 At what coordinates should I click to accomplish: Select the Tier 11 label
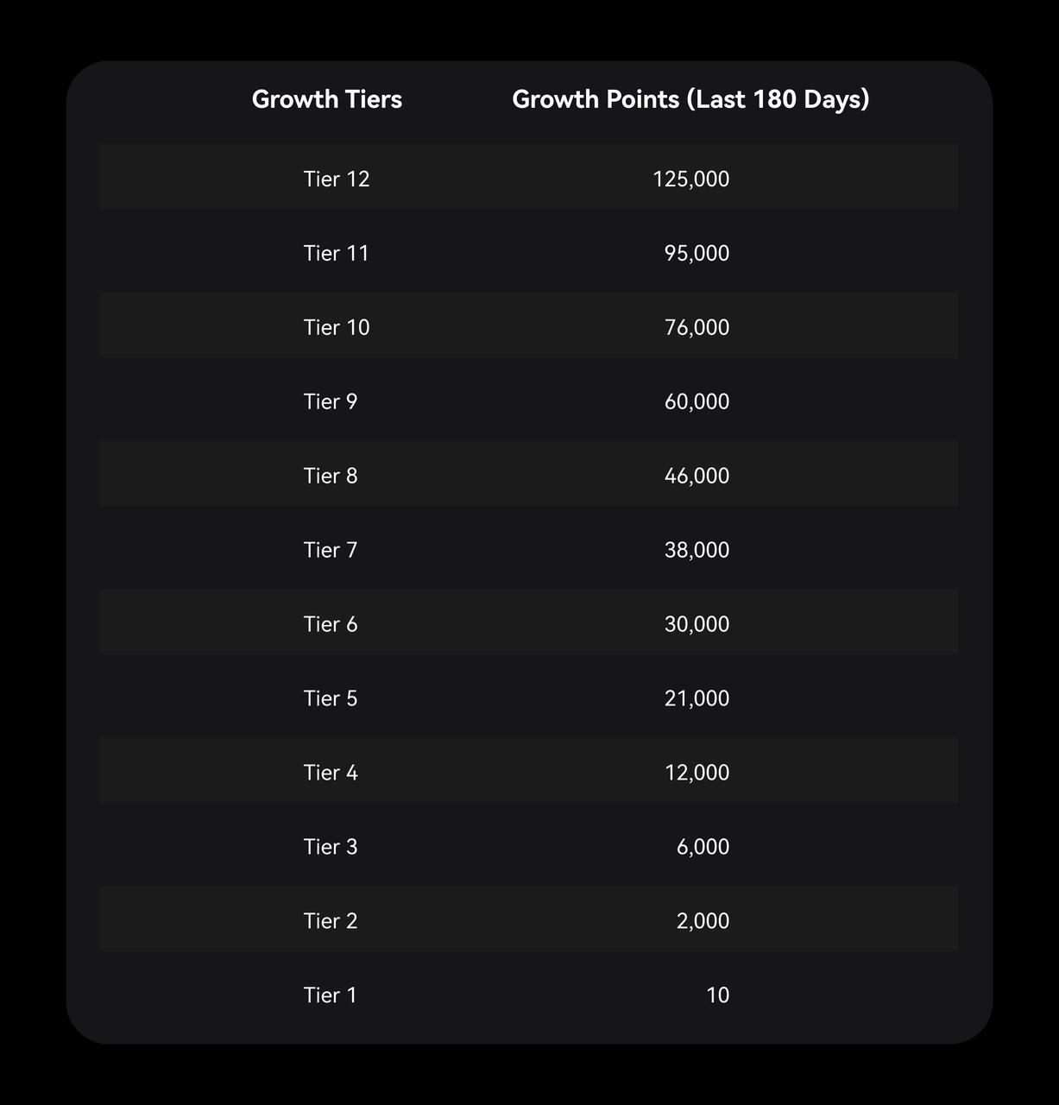point(336,253)
